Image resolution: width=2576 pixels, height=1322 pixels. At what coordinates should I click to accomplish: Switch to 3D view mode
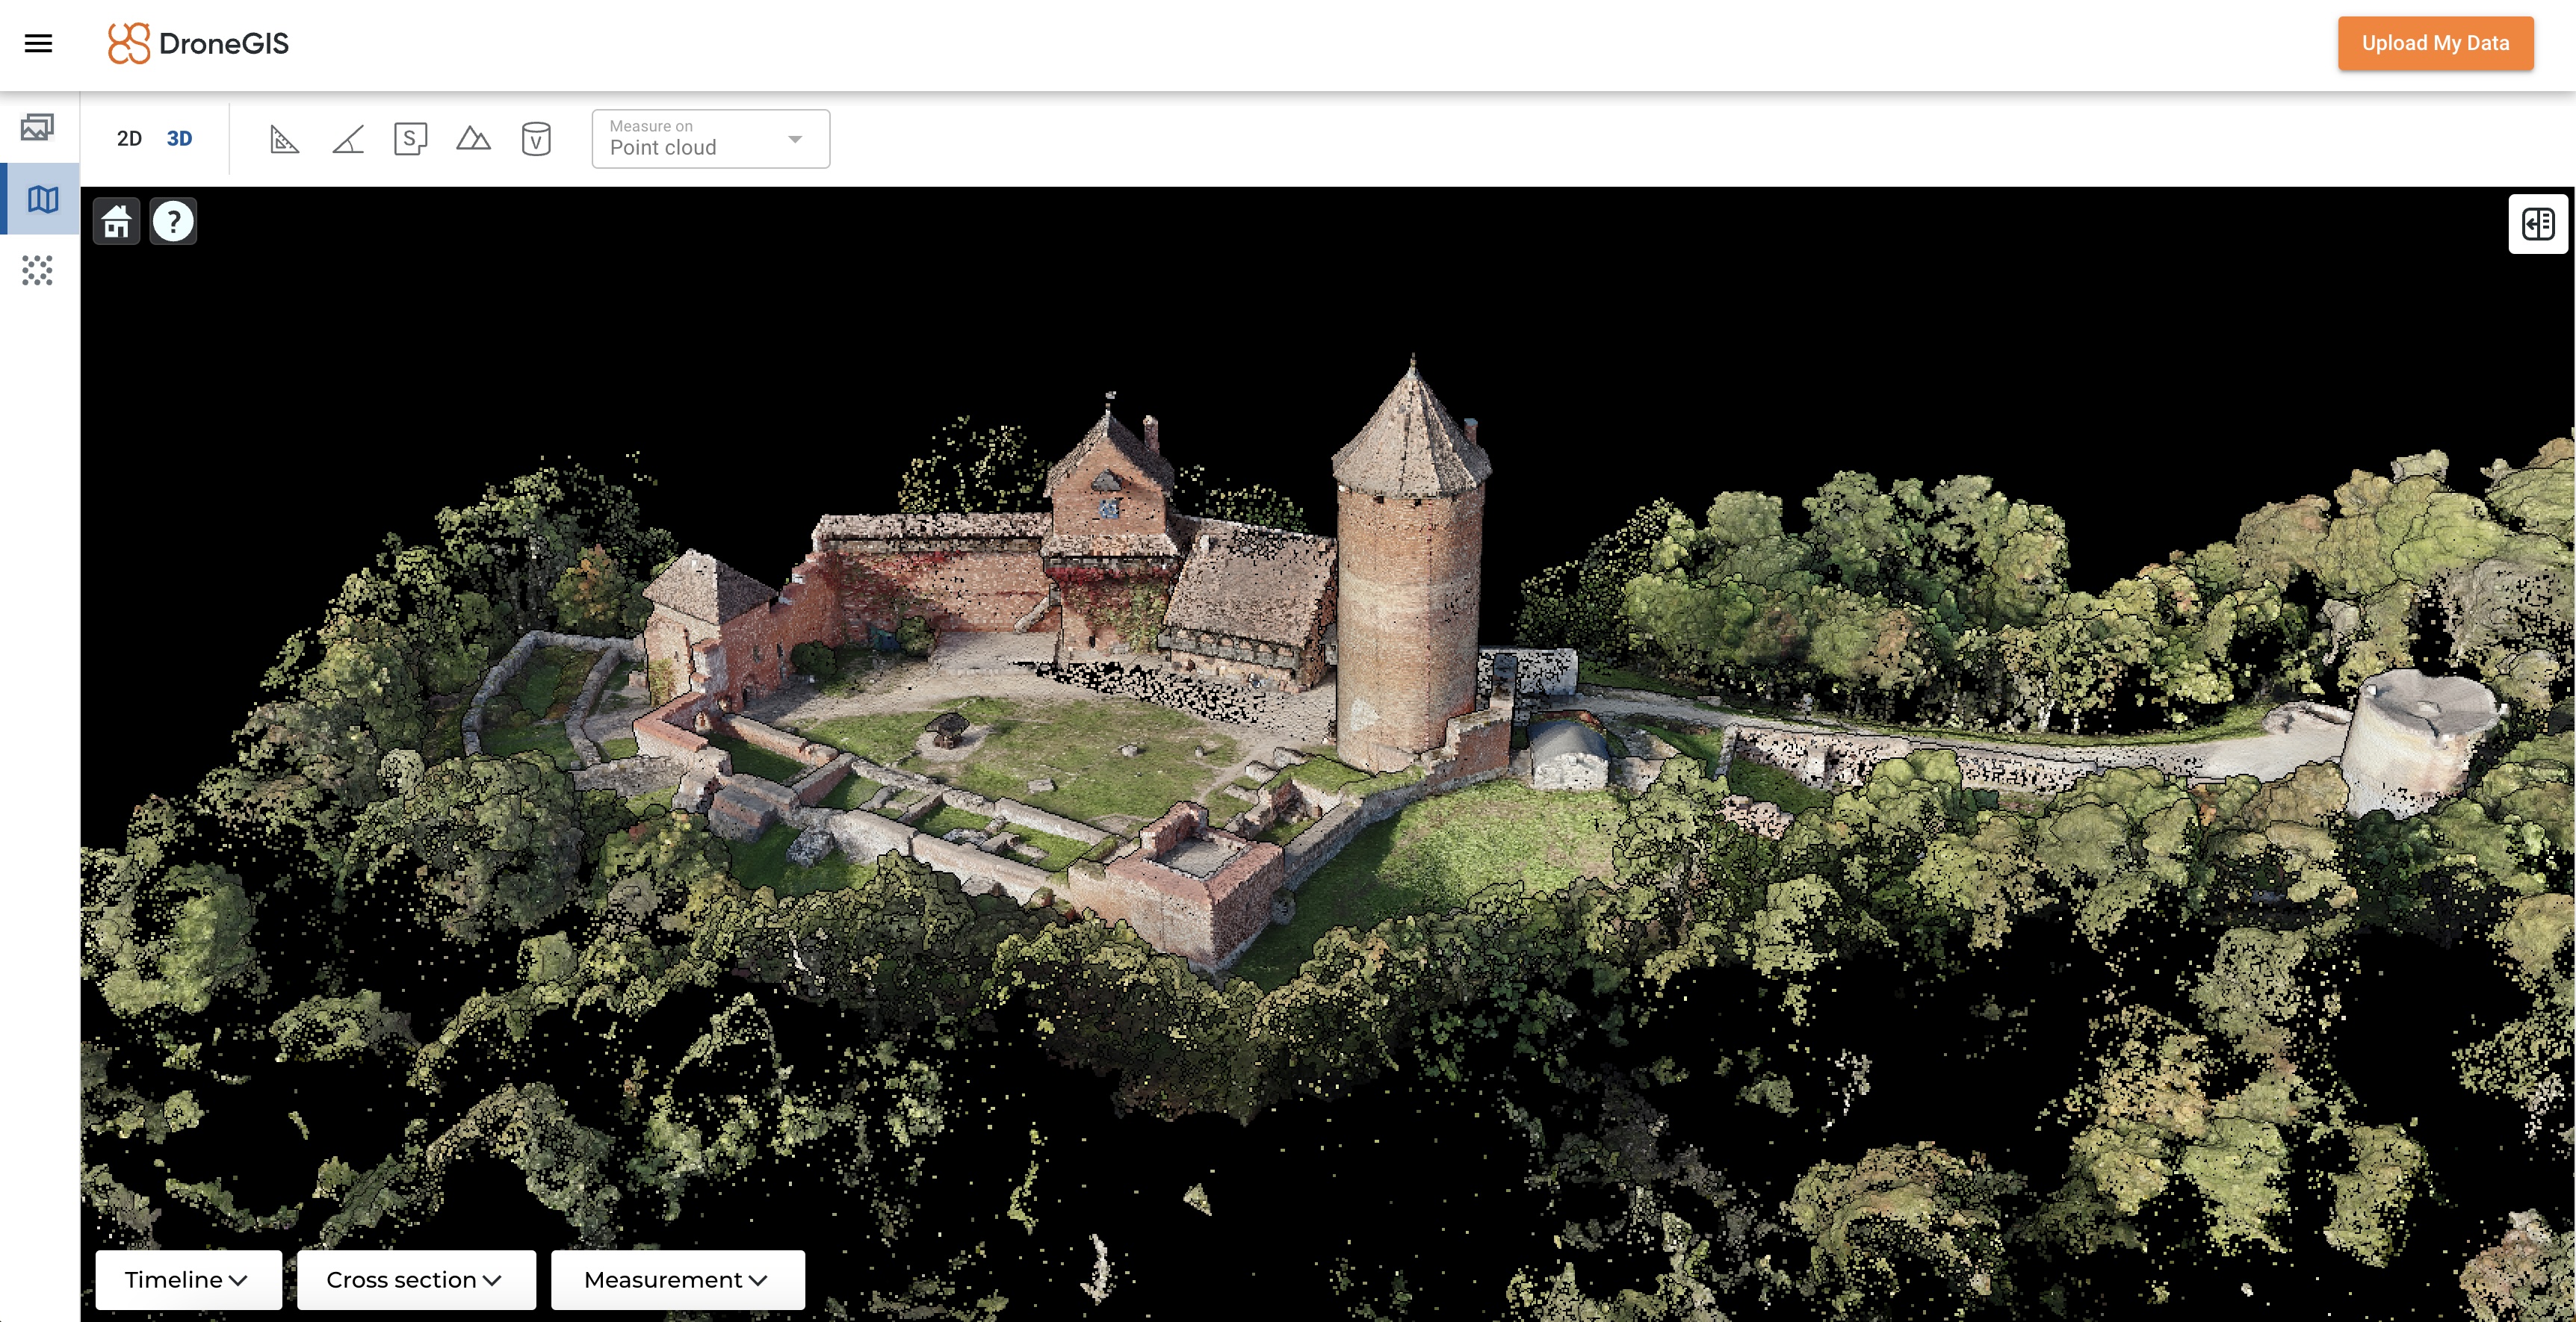pos(179,139)
